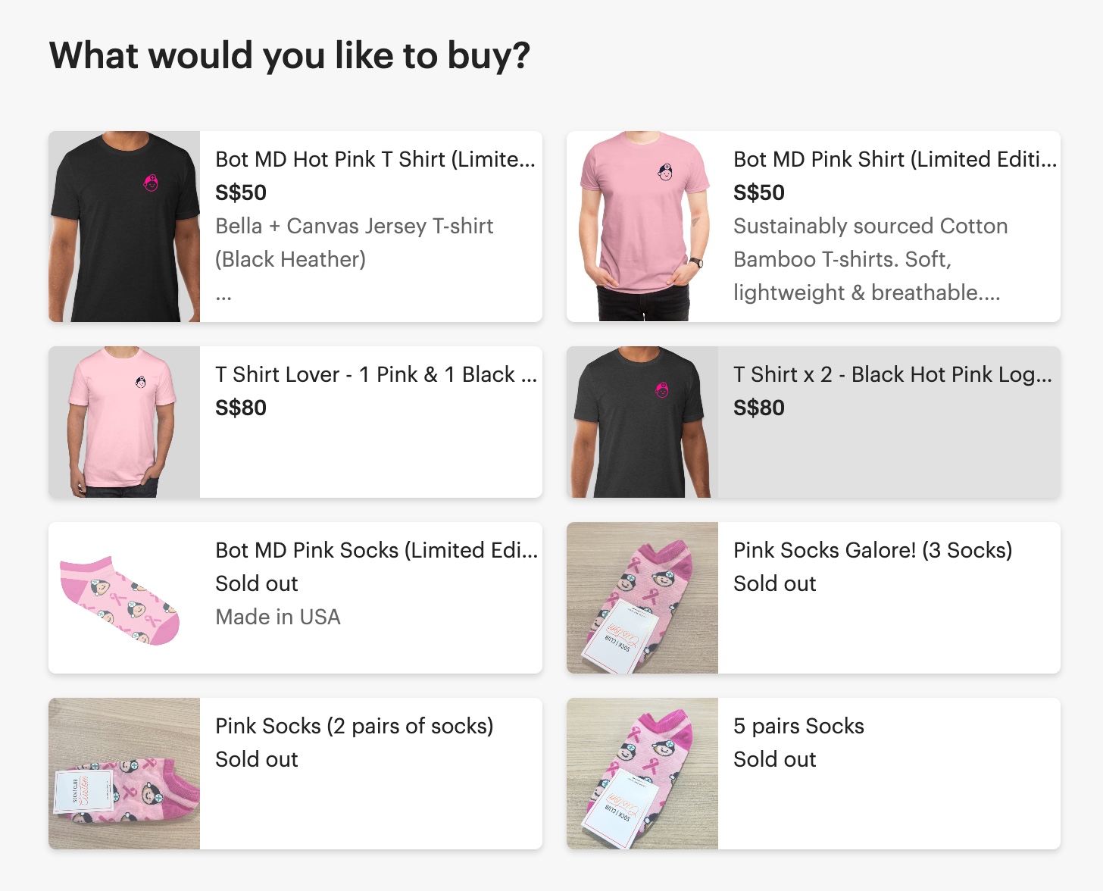Click the Bella + Canvas Jersey description
This screenshot has width=1103, height=891.
point(354,242)
